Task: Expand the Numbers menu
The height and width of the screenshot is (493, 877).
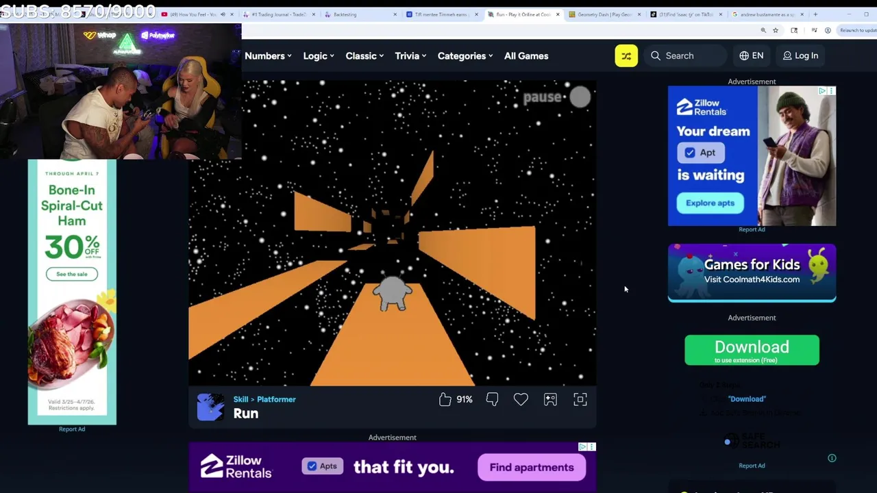Action: pos(268,56)
